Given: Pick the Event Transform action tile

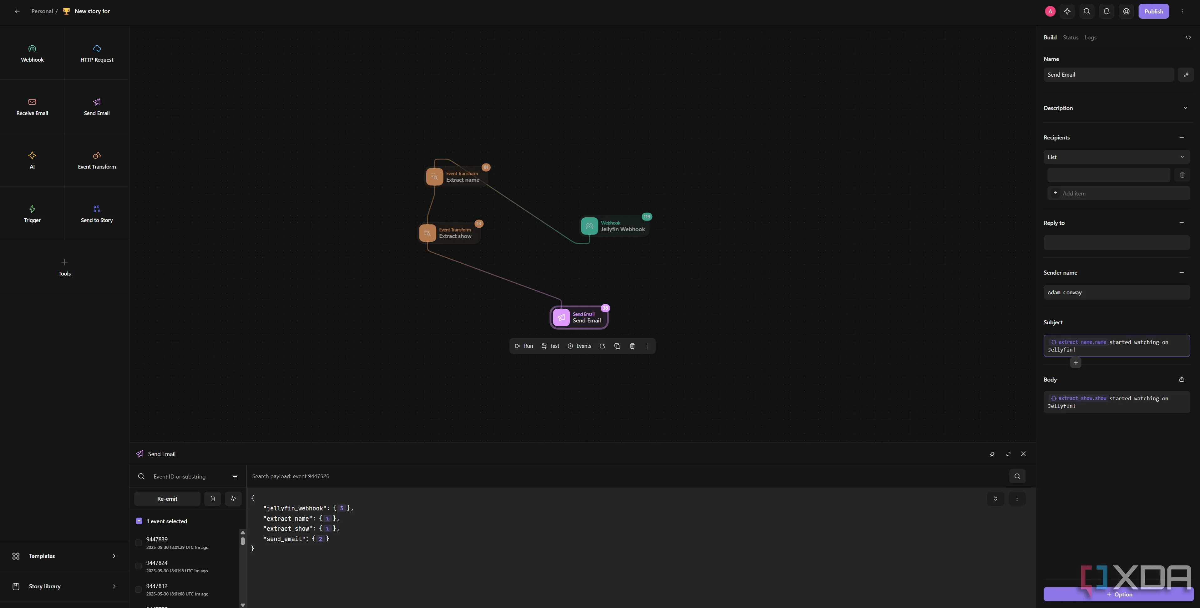Looking at the screenshot, I should tap(97, 160).
